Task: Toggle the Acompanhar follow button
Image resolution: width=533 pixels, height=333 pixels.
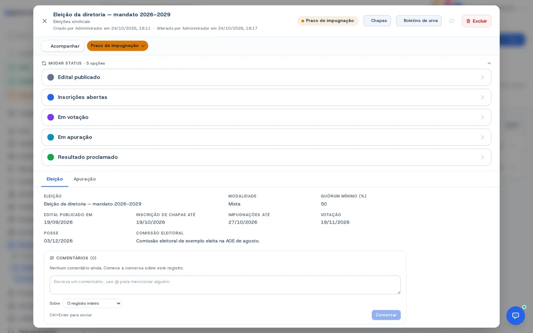Action: coord(63,46)
